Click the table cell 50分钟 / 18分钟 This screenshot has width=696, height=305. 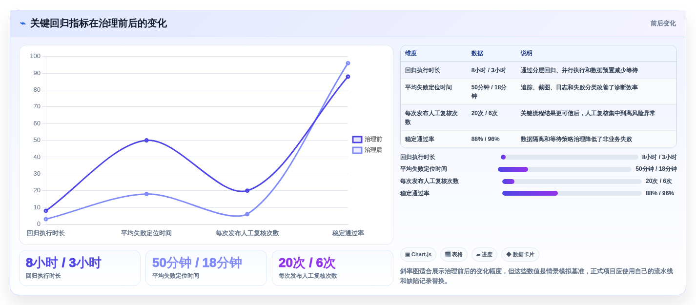[490, 92]
